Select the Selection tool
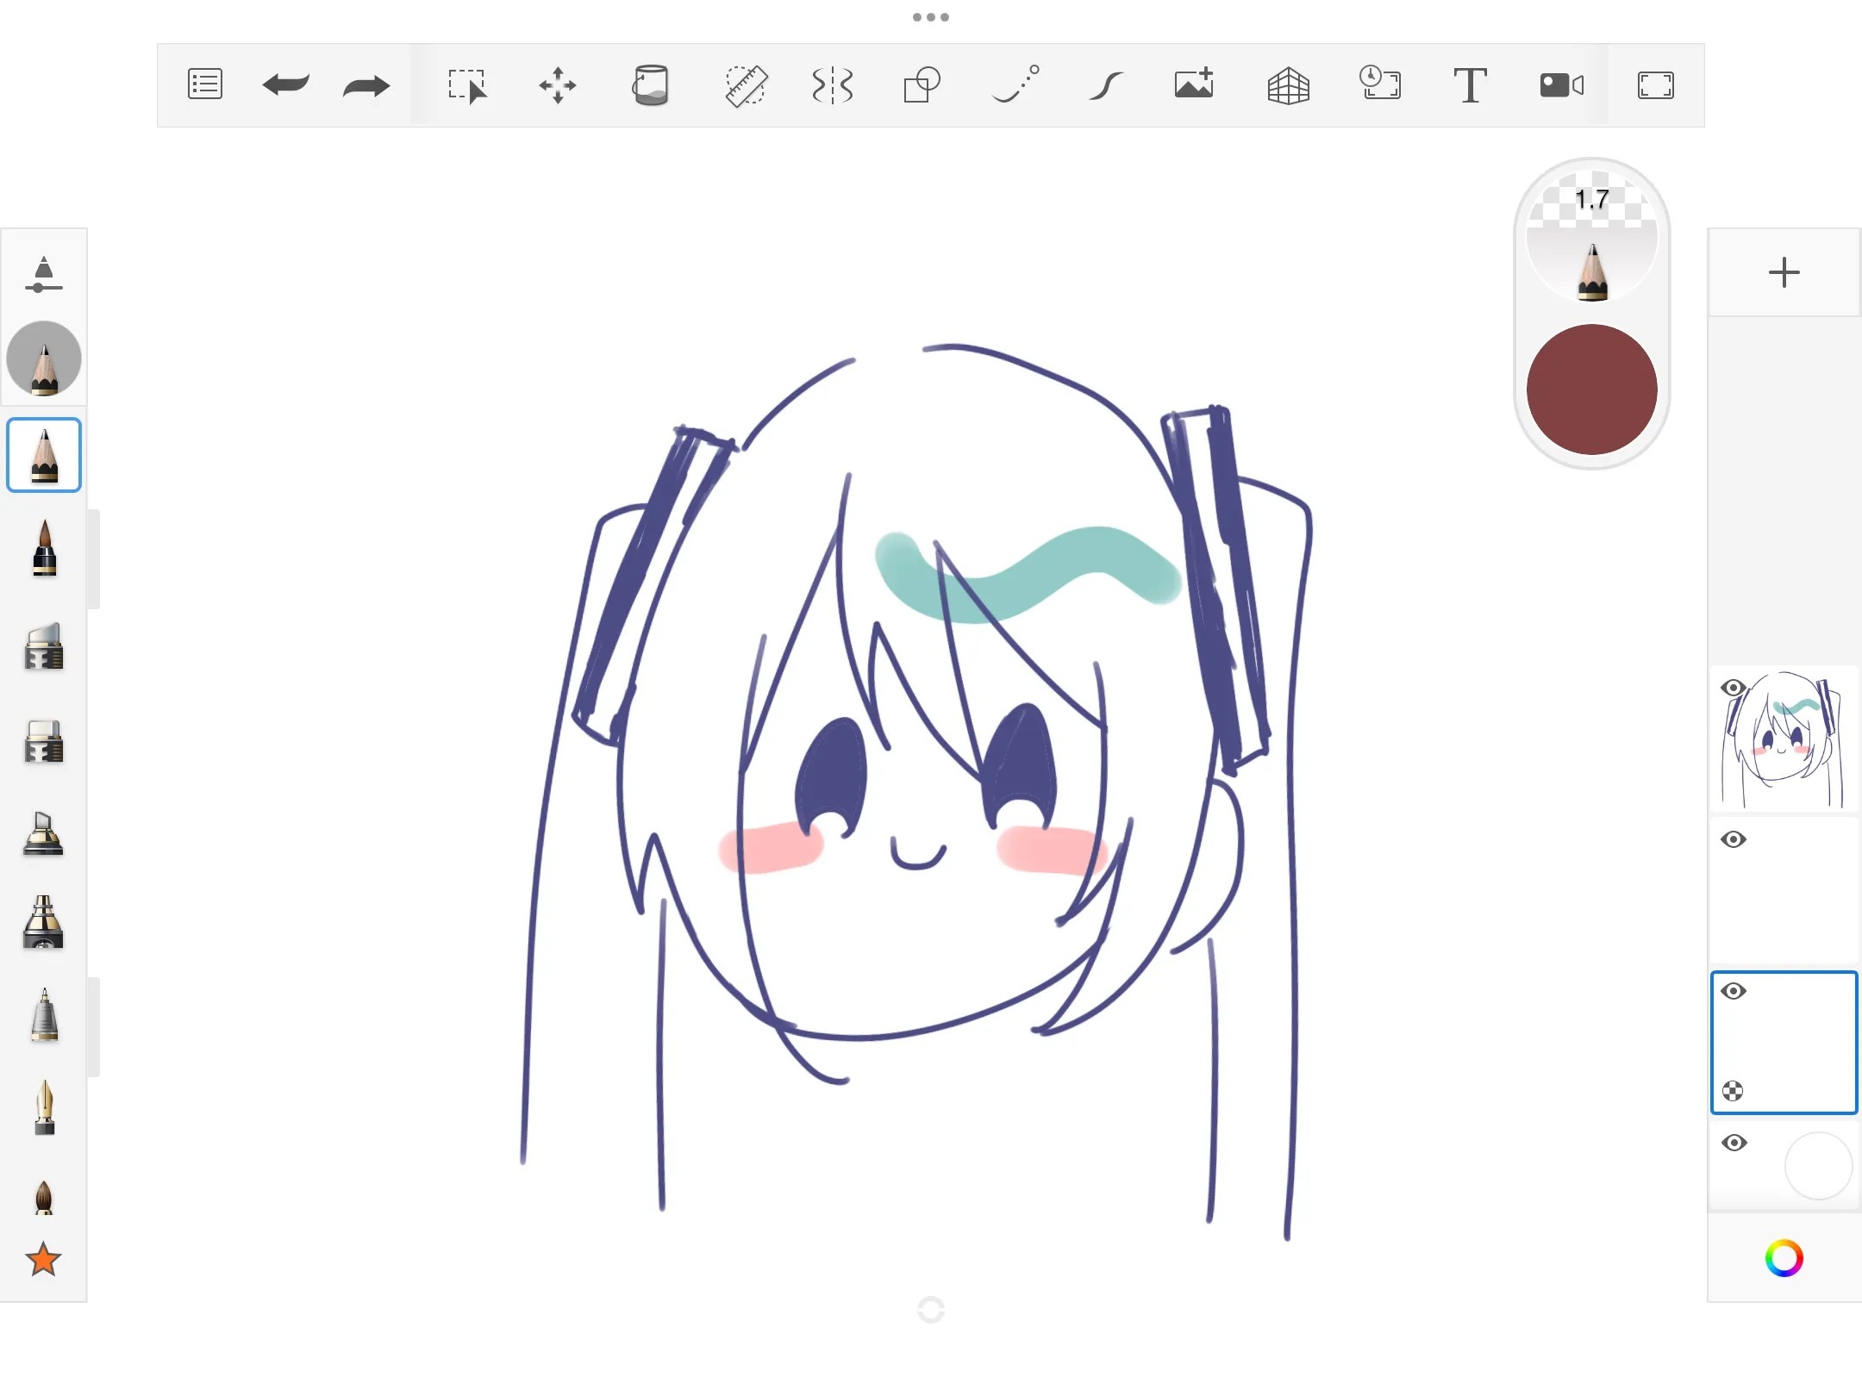 [x=468, y=85]
